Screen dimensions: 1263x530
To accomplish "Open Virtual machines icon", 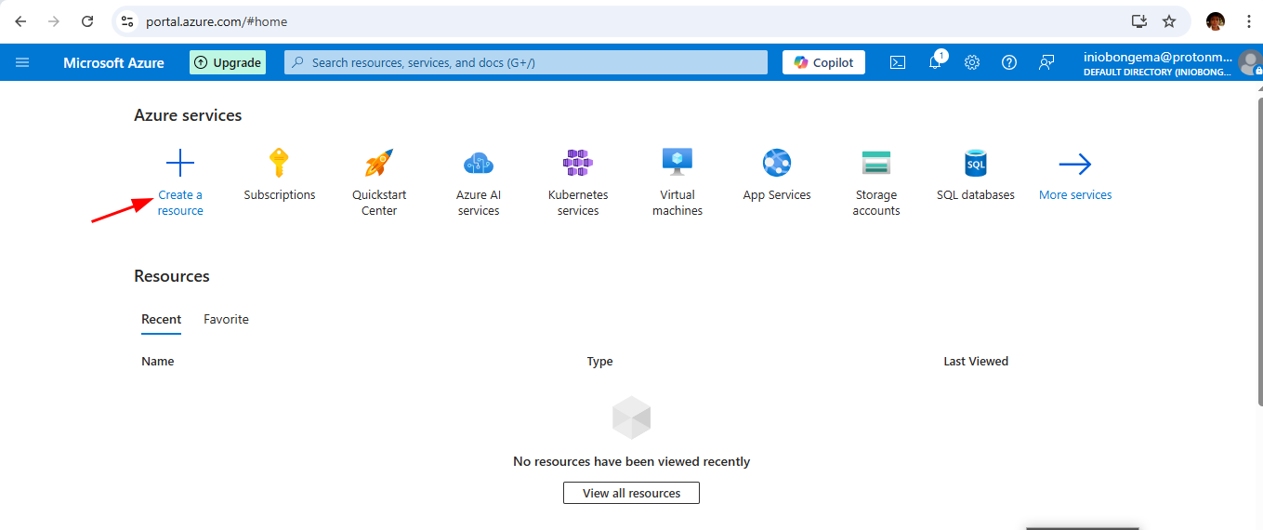I will 678,163.
